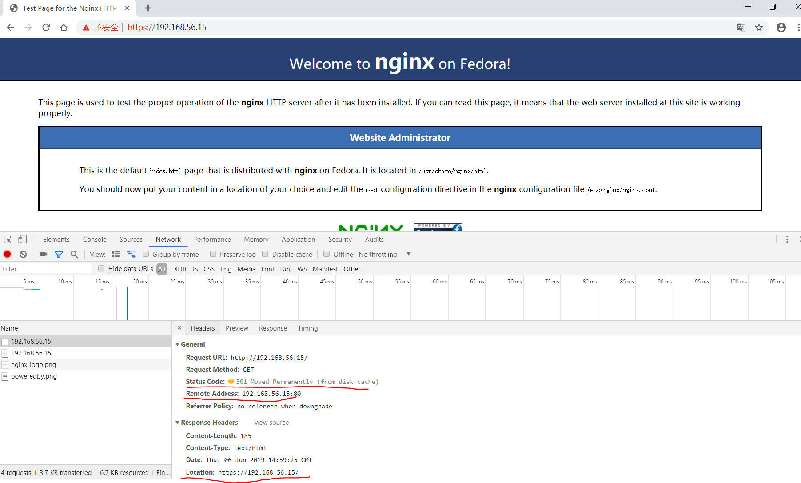View the Timing tab
This screenshot has width=801, height=483.
point(308,328)
